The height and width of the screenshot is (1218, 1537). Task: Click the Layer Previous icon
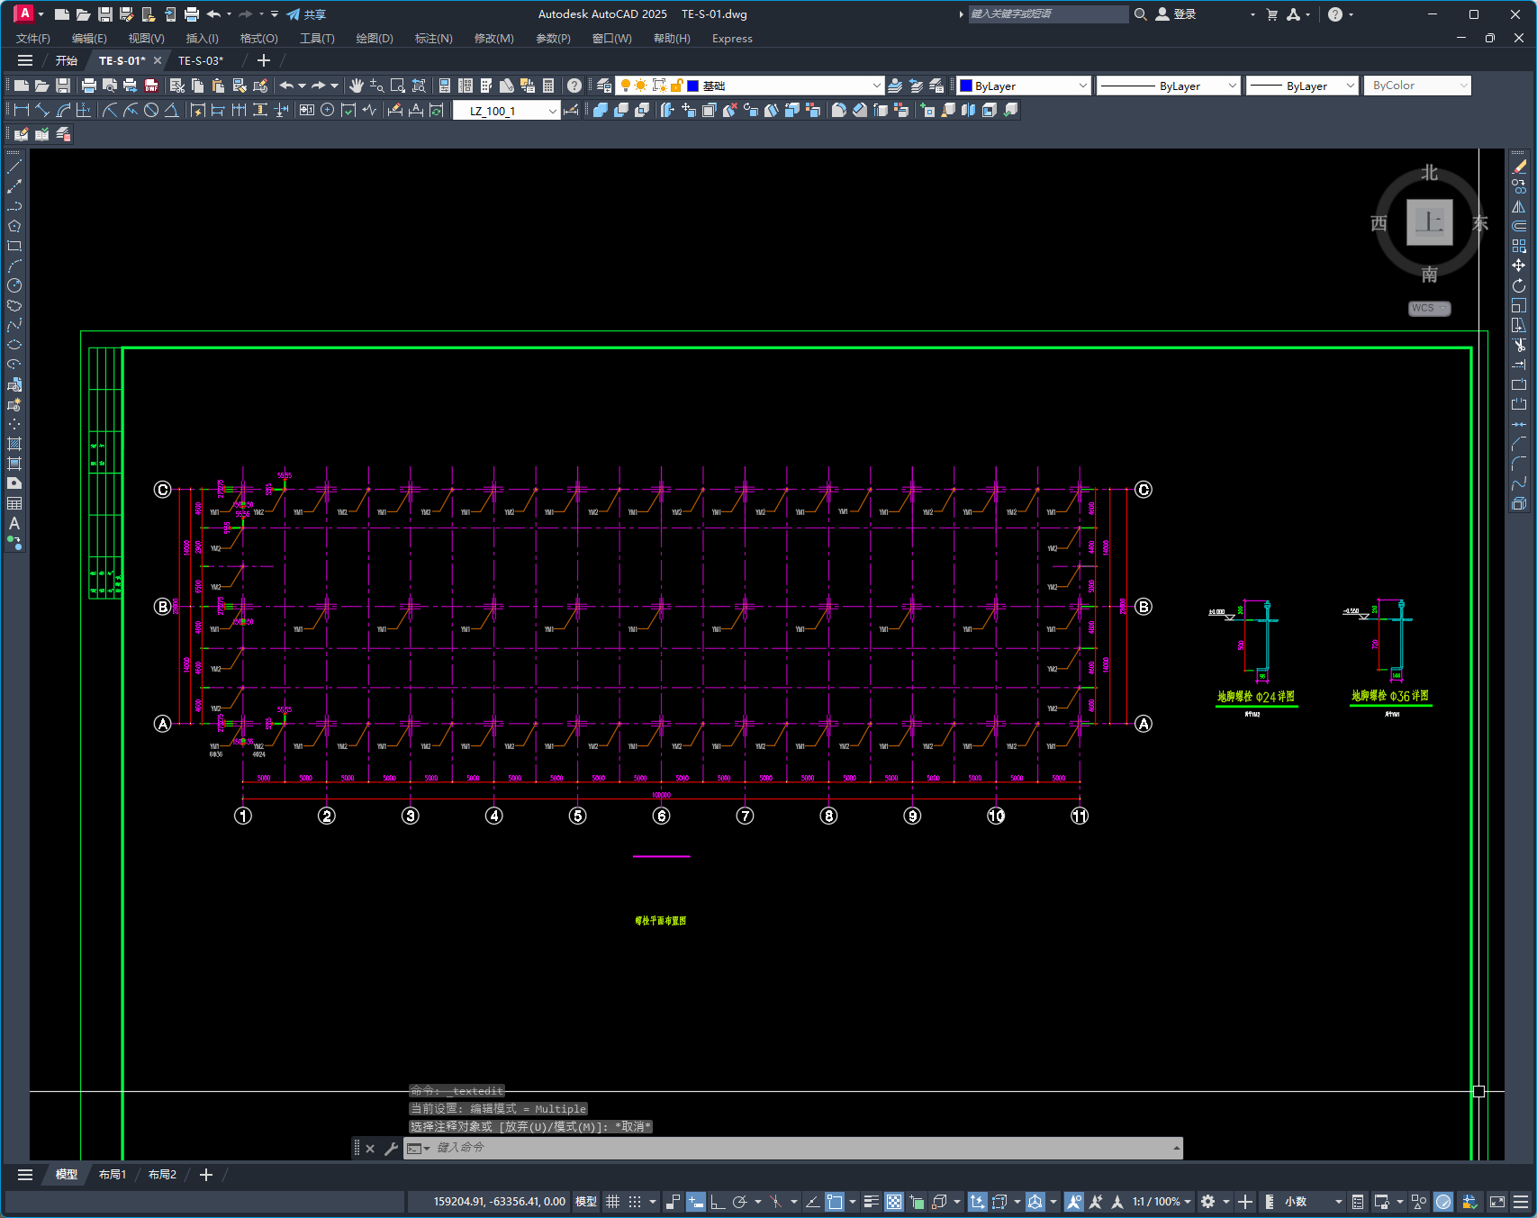point(916,86)
